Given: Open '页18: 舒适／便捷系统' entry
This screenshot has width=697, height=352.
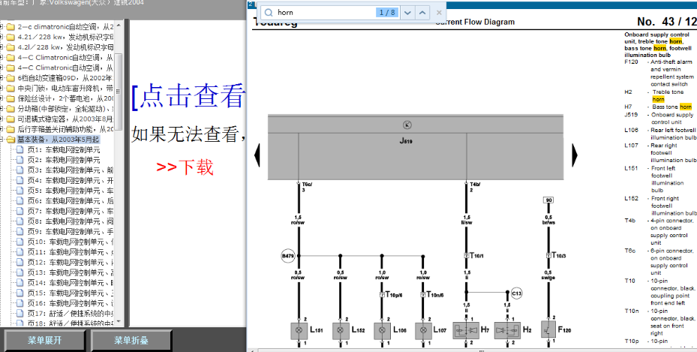Looking at the screenshot, I should point(71,323).
